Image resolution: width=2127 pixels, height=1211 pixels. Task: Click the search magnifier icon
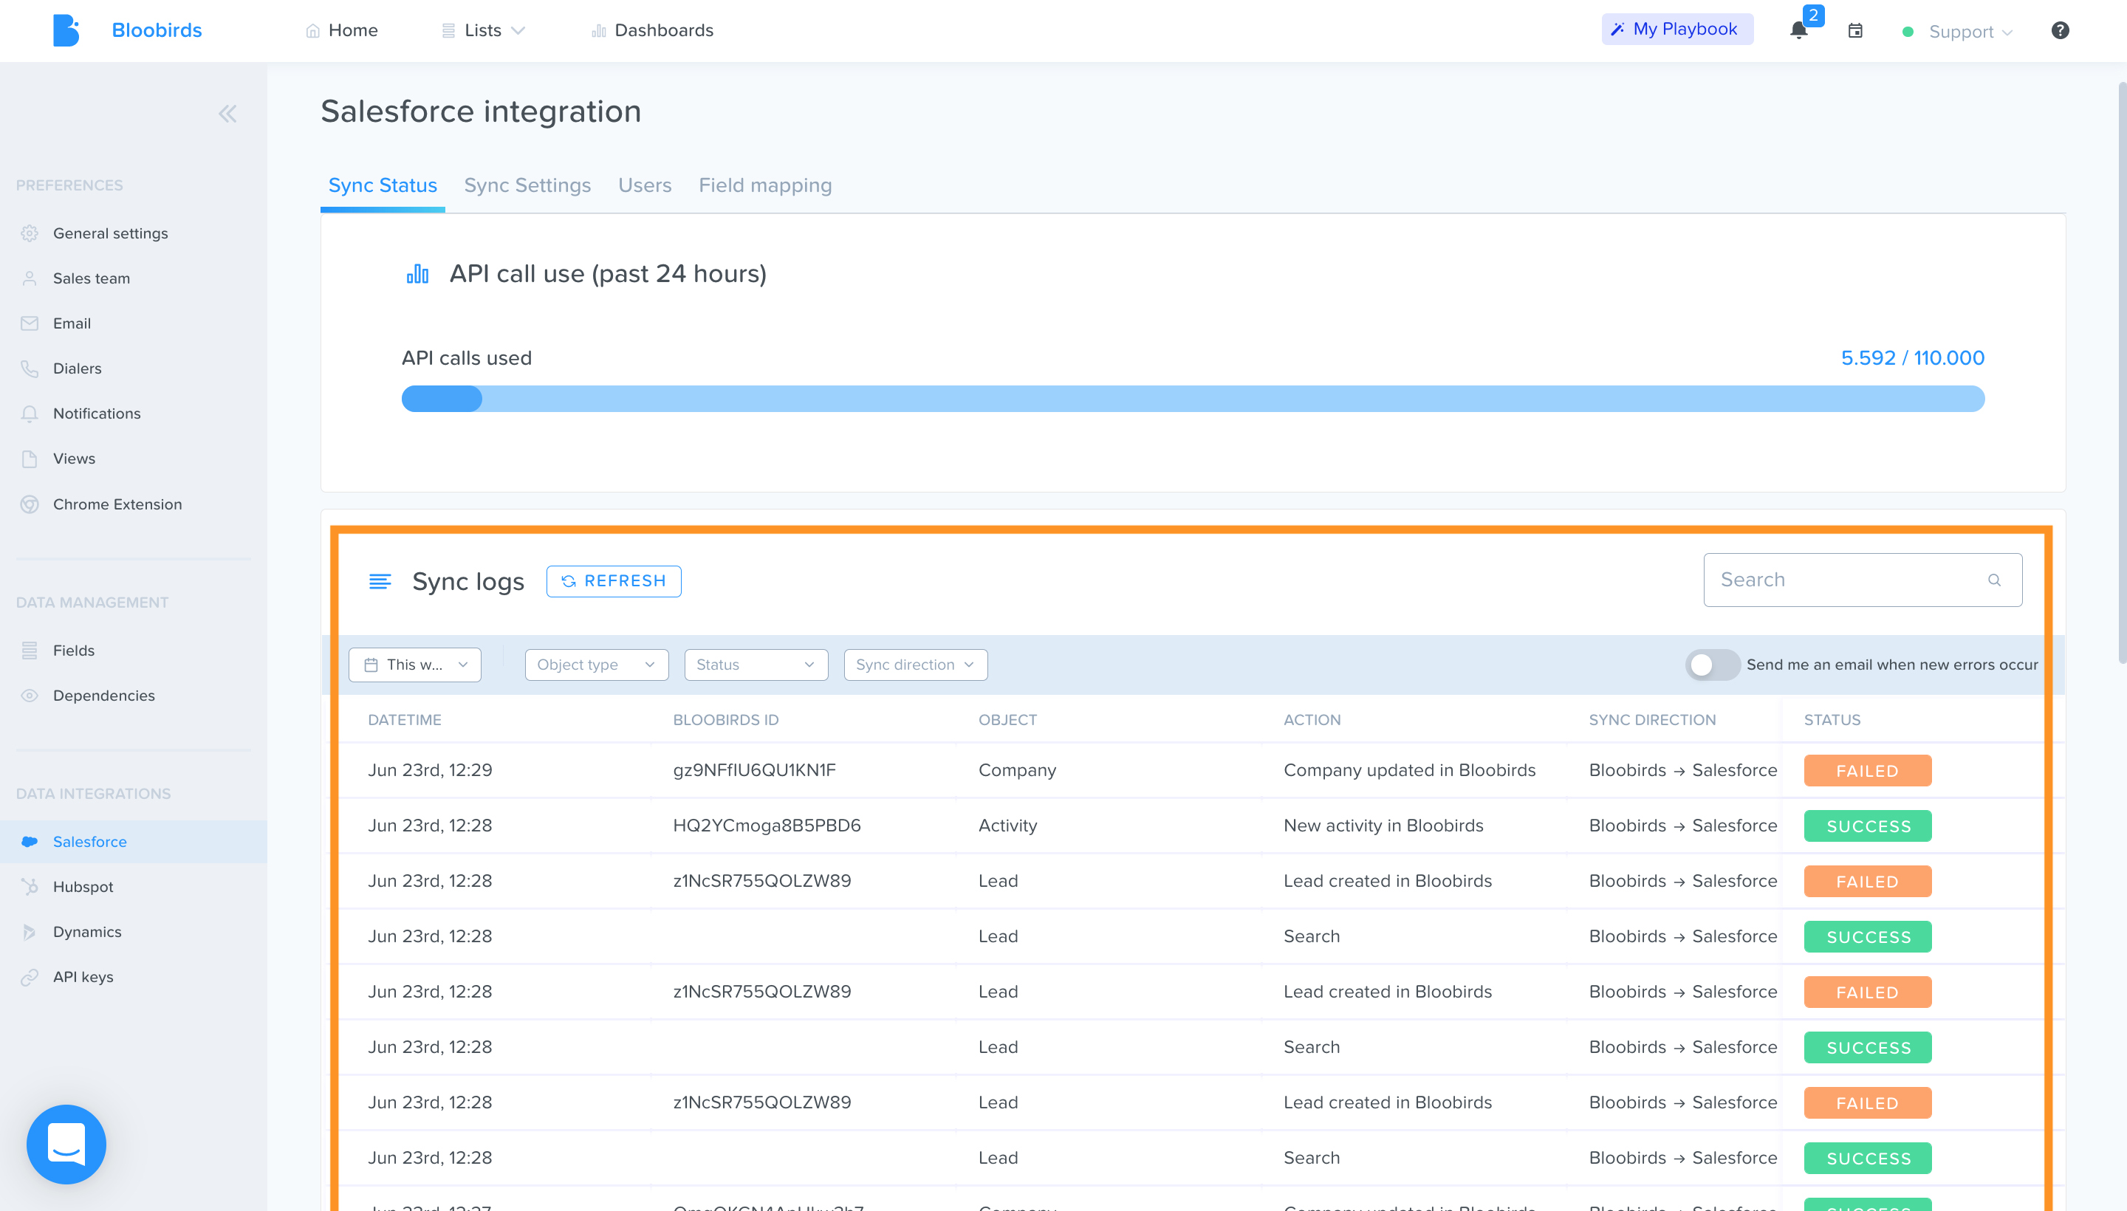pyautogui.click(x=1994, y=580)
